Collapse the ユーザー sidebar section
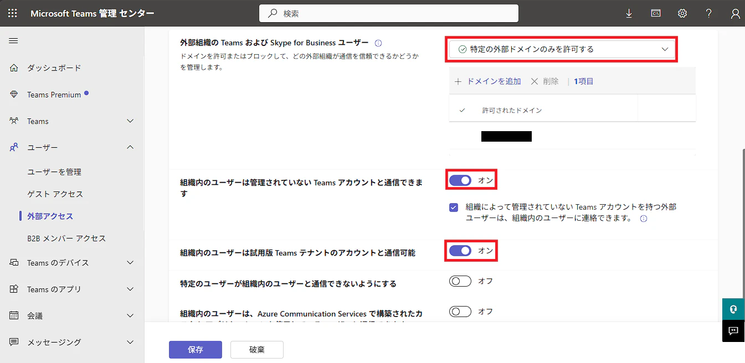This screenshot has width=745, height=363. tap(131, 148)
